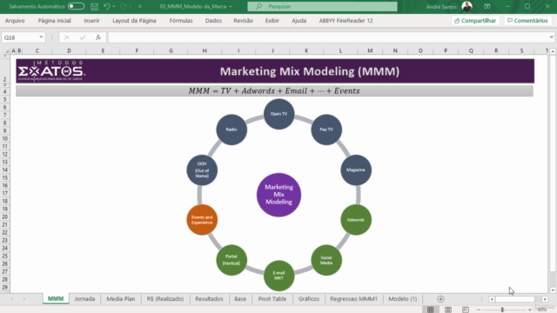Select column J header
This screenshot has height=313, width=557.
[272, 50]
